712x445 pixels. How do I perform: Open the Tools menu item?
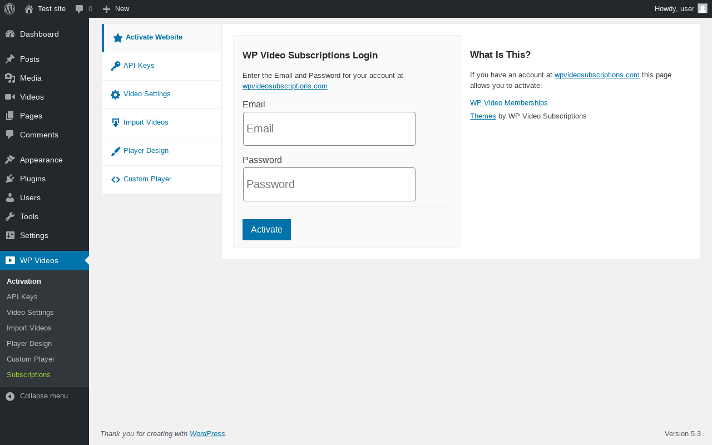44,216
